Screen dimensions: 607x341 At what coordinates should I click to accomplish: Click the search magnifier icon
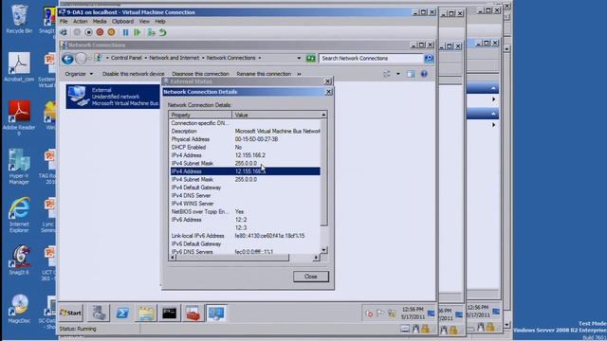click(429, 59)
